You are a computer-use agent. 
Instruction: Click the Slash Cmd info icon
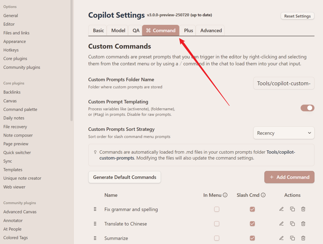(x=263, y=195)
